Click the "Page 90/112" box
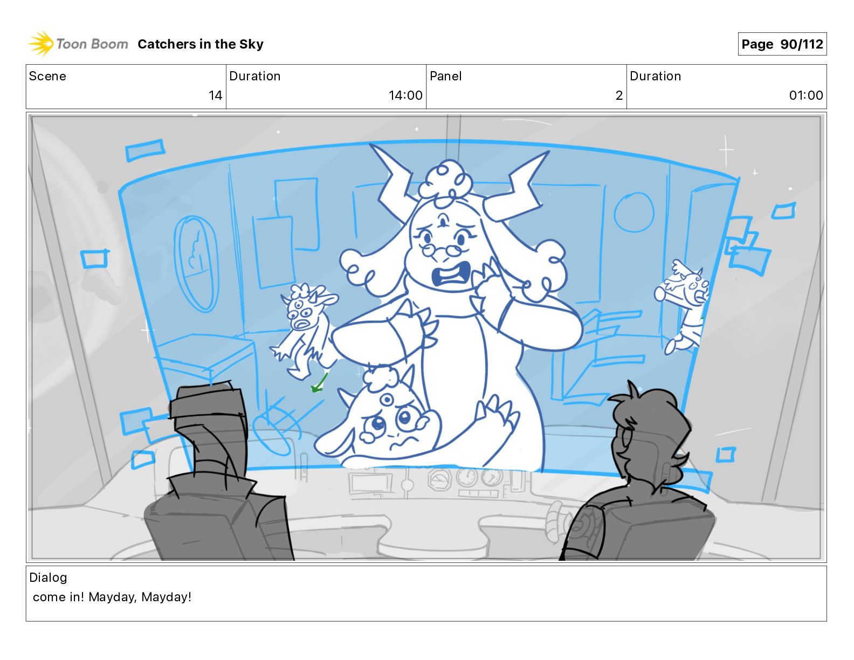The height and width of the screenshot is (660, 854). click(782, 44)
